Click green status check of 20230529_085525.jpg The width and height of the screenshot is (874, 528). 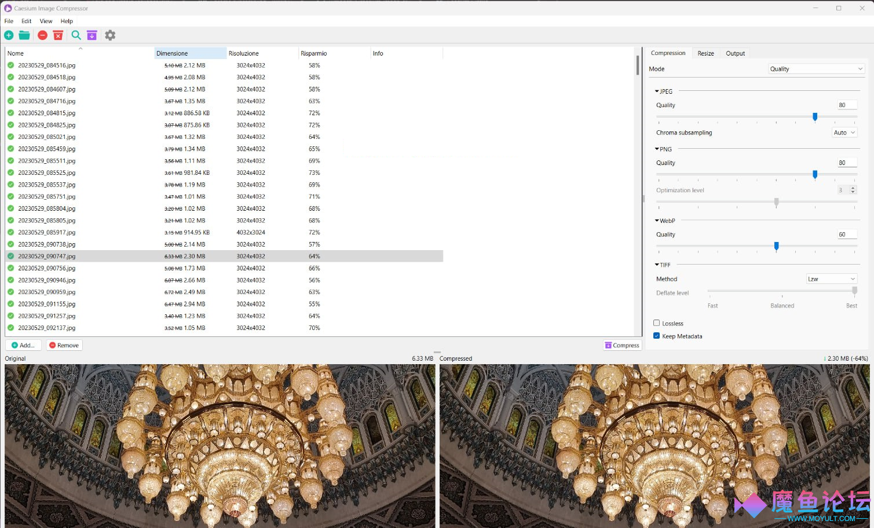coord(10,173)
